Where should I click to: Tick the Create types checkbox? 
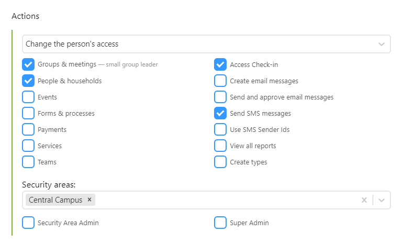(220, 162)
